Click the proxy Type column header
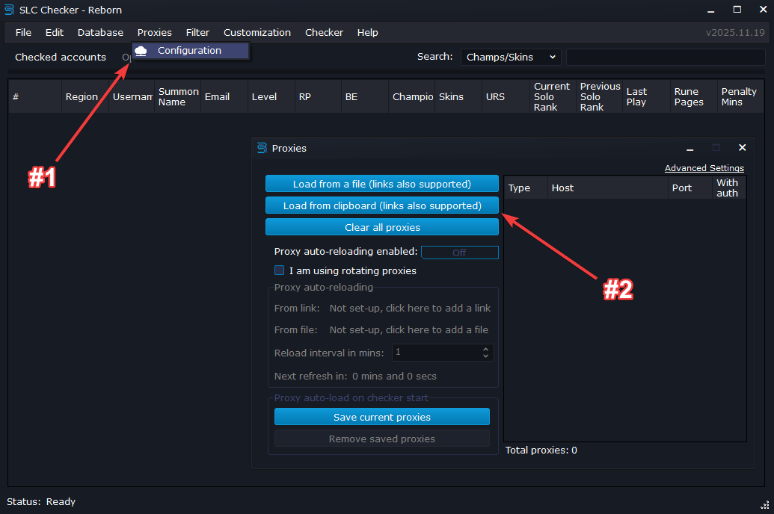Image resolution: width=774 pixels, height=514 pixels. (526, 188)
